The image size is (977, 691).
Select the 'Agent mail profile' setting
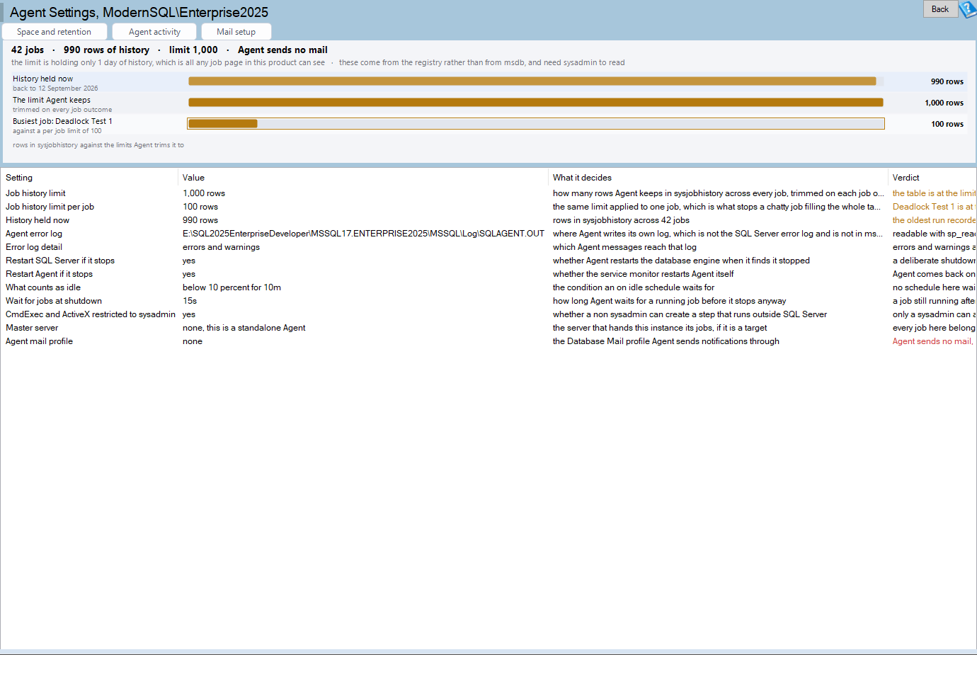[39, 341]
